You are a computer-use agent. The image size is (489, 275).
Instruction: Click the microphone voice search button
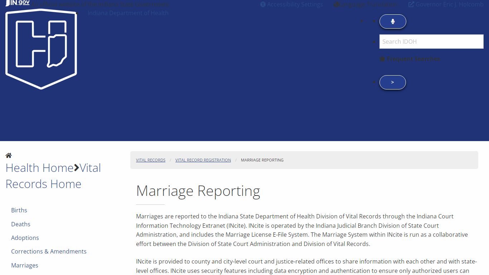(x=393, y=21)
